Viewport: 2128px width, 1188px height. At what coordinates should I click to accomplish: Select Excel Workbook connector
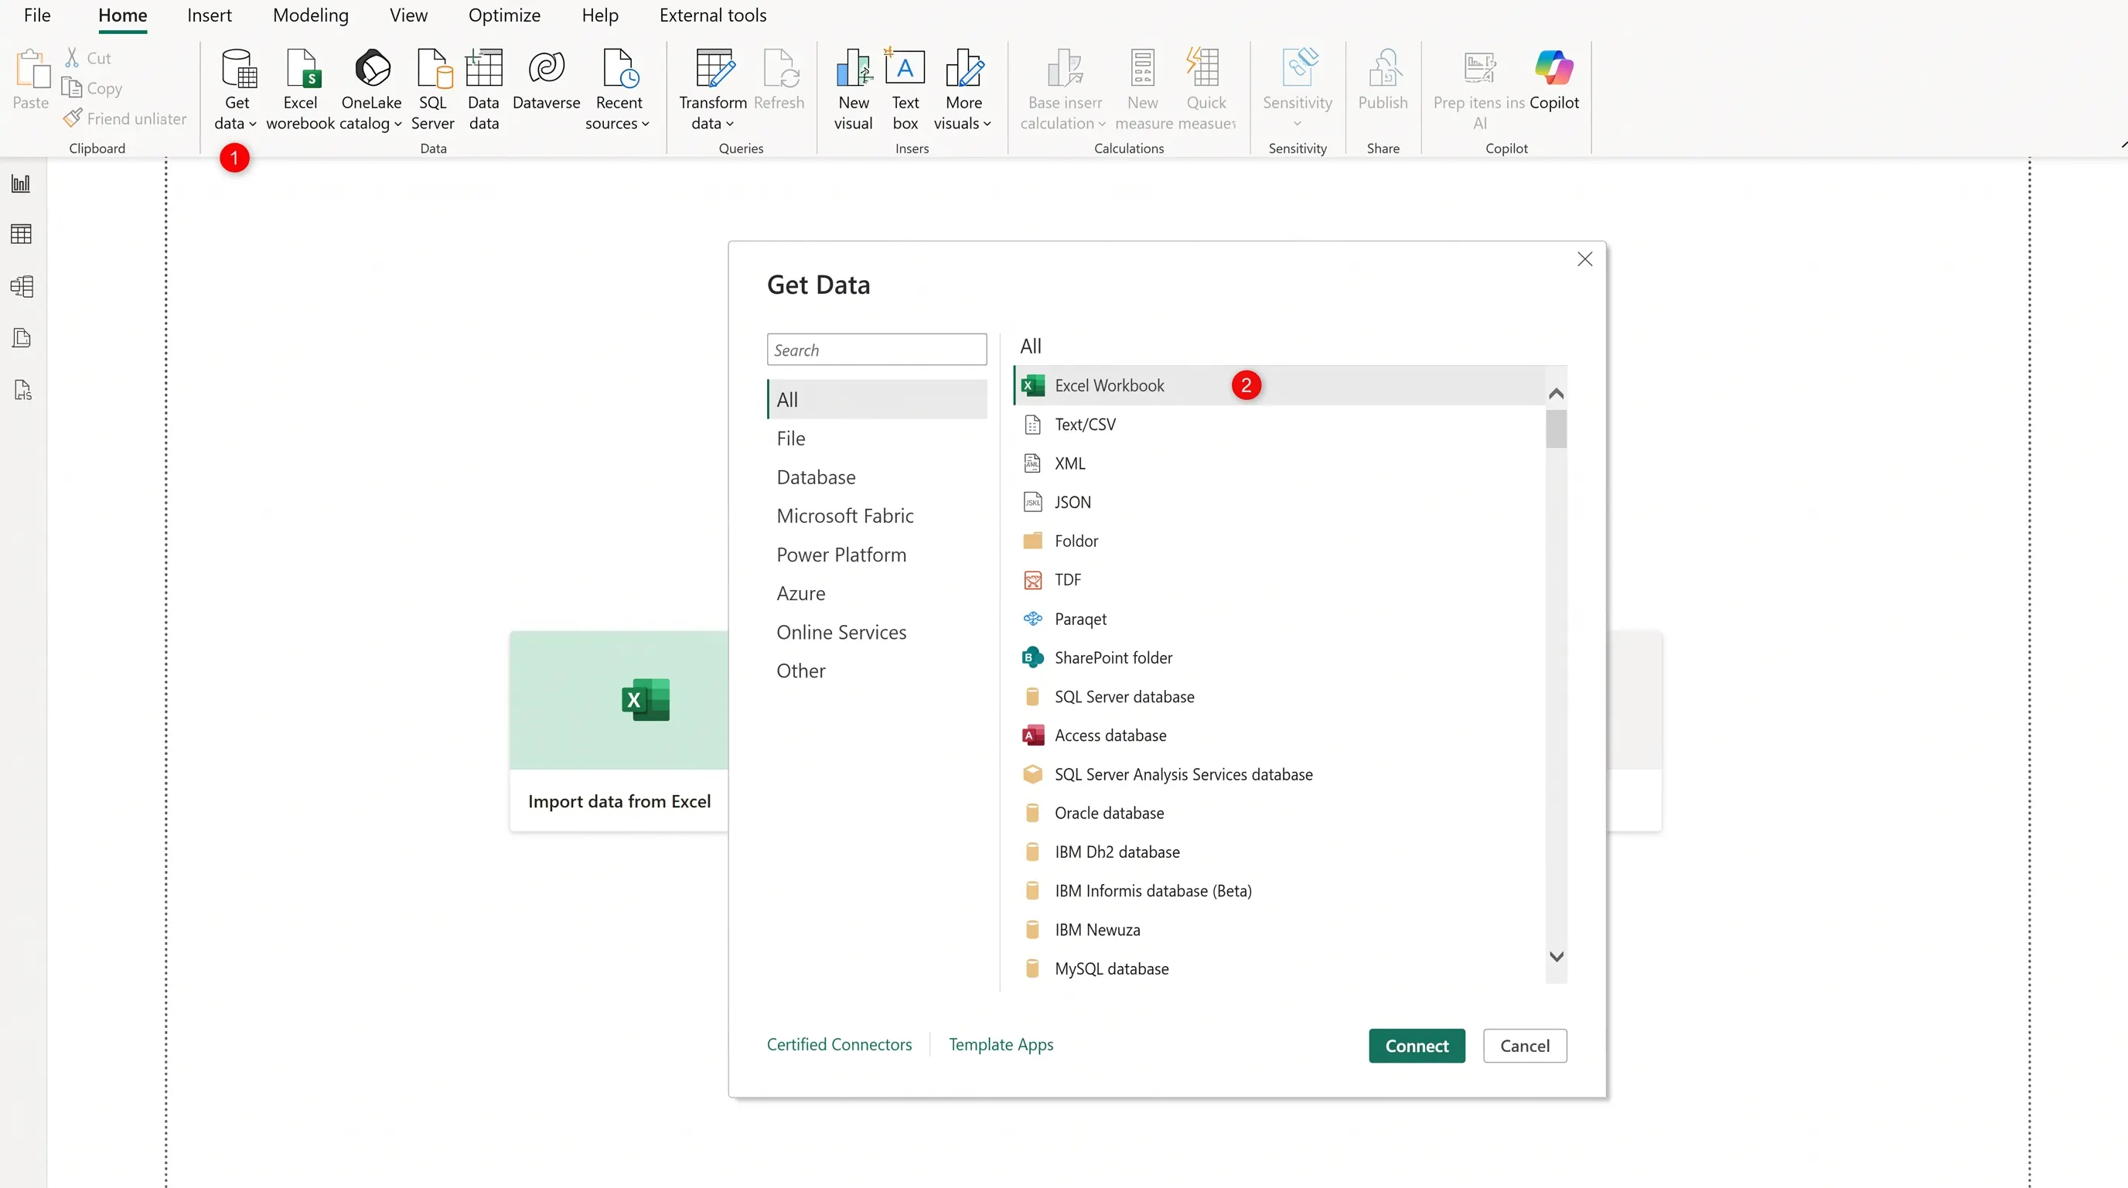coord(1279,385)
